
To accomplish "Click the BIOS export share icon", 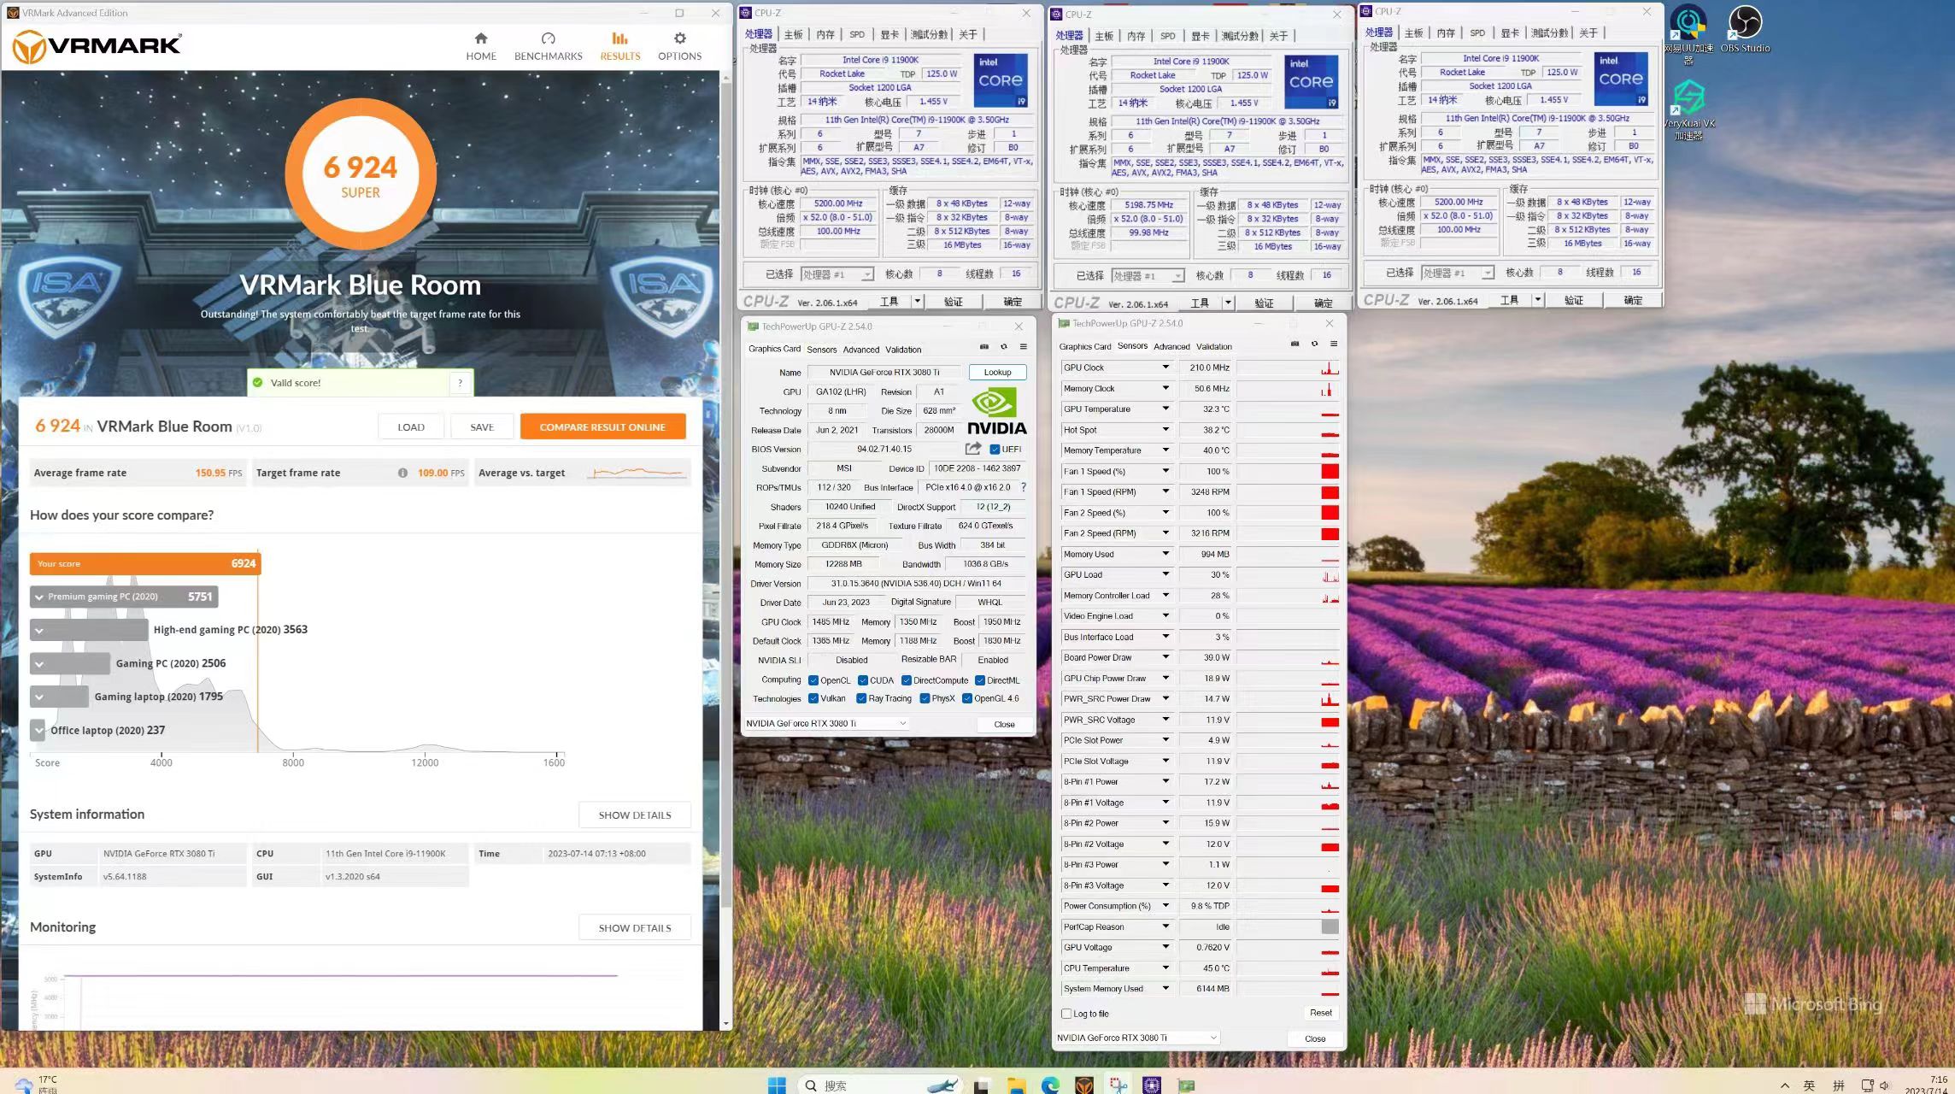I will click(x=973, y=449).
